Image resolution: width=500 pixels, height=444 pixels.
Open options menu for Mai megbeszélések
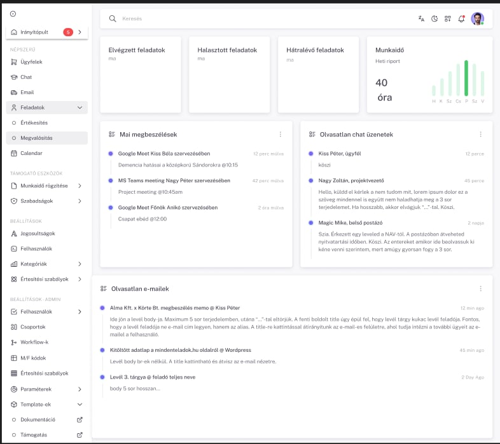click(x=280, y=135)
